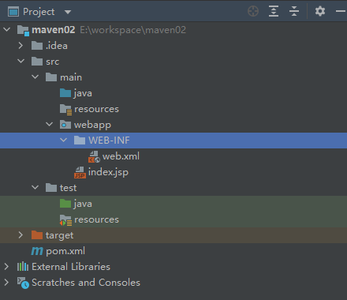Click the Maven pom.xml file icon

(37, 251)
